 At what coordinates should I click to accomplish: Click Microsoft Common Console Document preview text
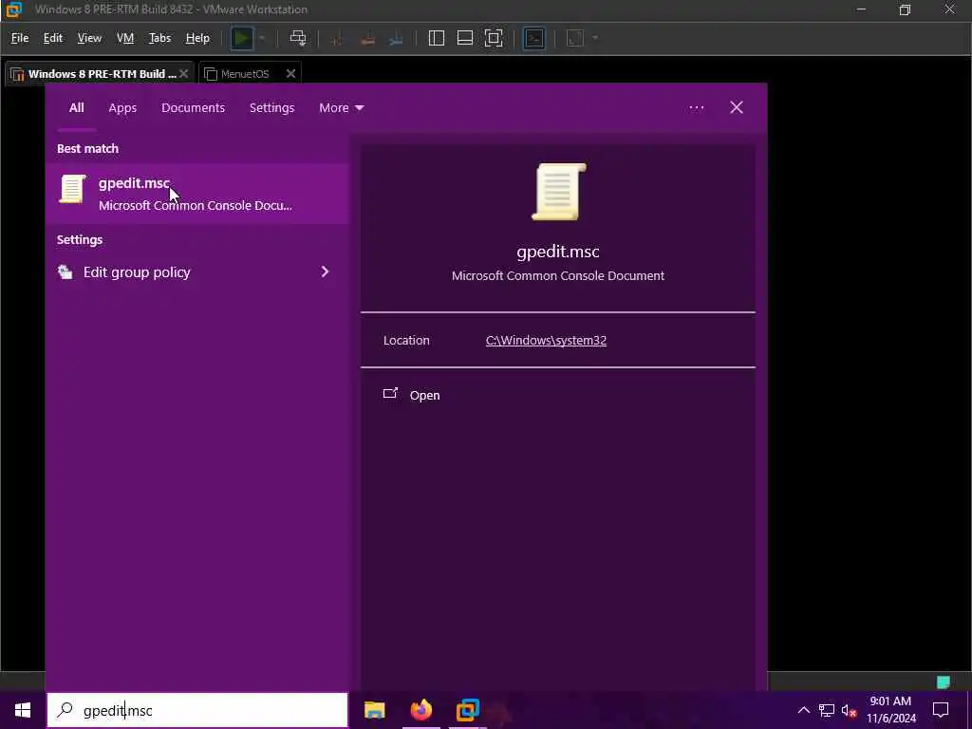(x=558, y=276)
